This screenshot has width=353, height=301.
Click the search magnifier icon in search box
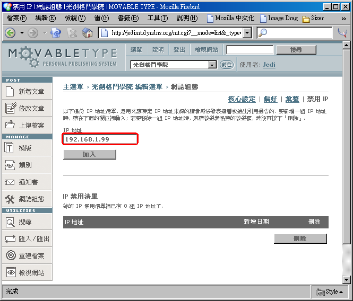[x=263, y=33]
